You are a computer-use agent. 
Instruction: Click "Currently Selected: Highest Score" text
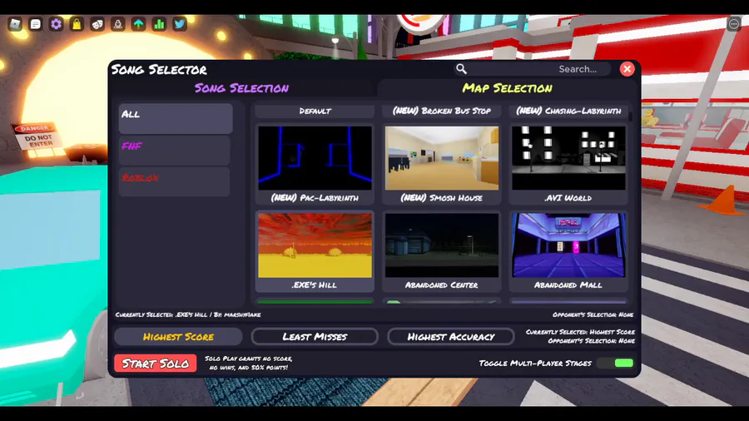pyautogui.click(x=580, y=332)
